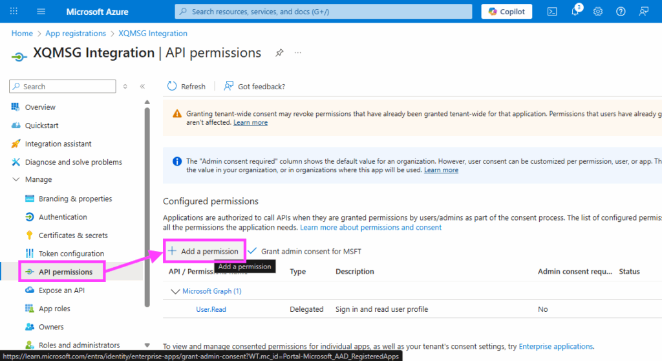Open the User.Read permission link
The width and height of the screenshot is (662, 361).
pos(211,309)
